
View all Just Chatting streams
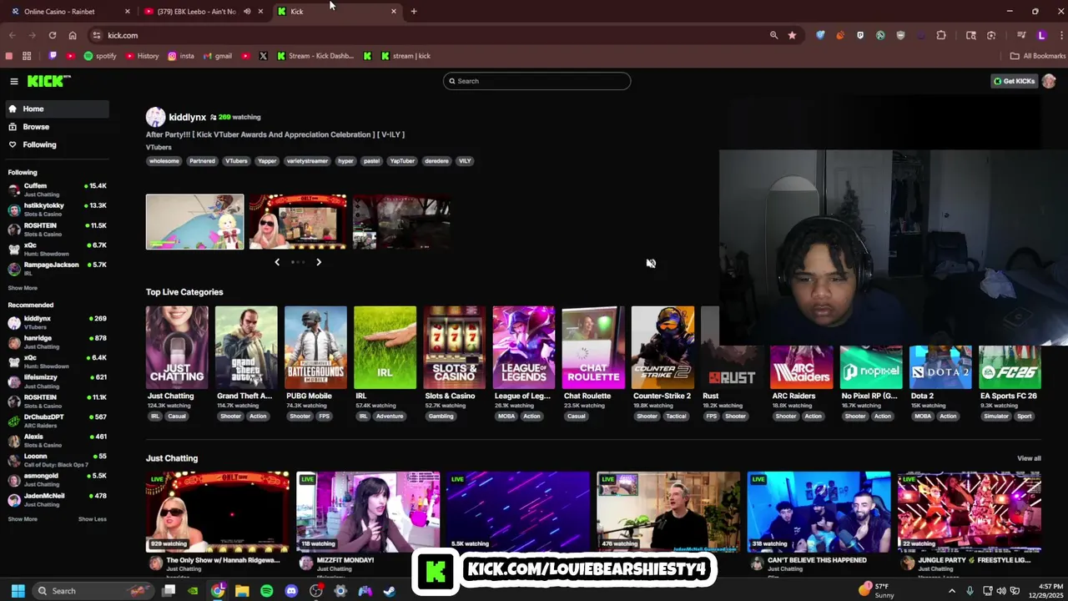1029,458
